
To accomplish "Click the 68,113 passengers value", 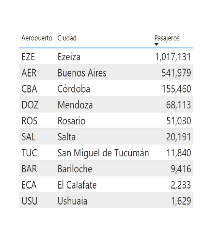I will point(179,105).
